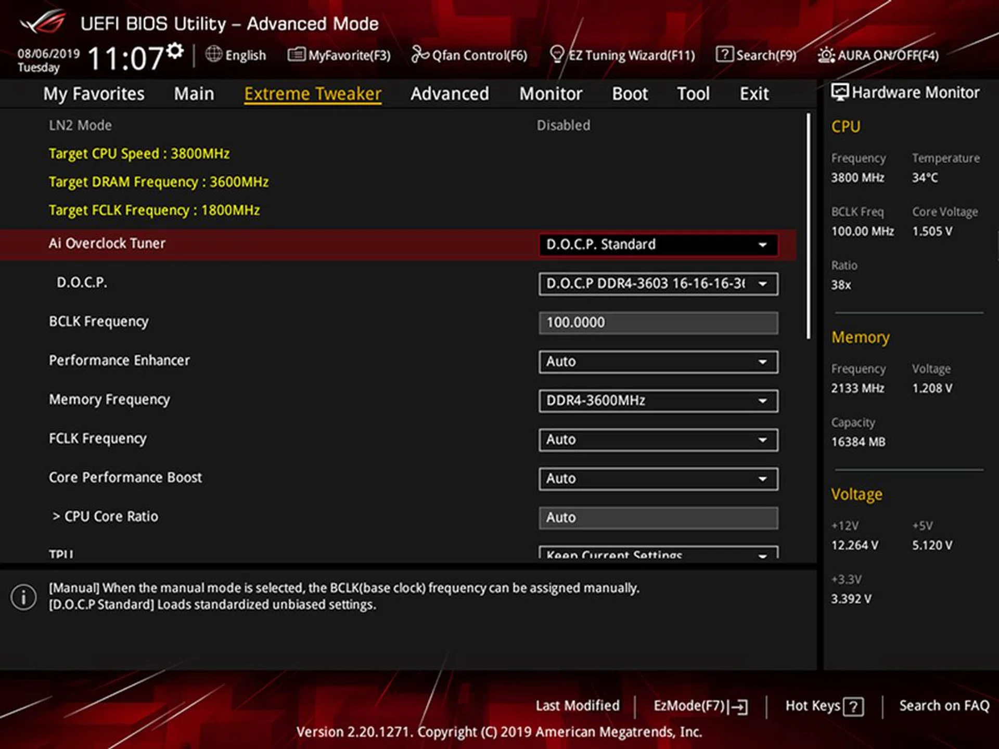
Task: Open the Memory Frequency dropdown
Action: [x=658, y=401]
